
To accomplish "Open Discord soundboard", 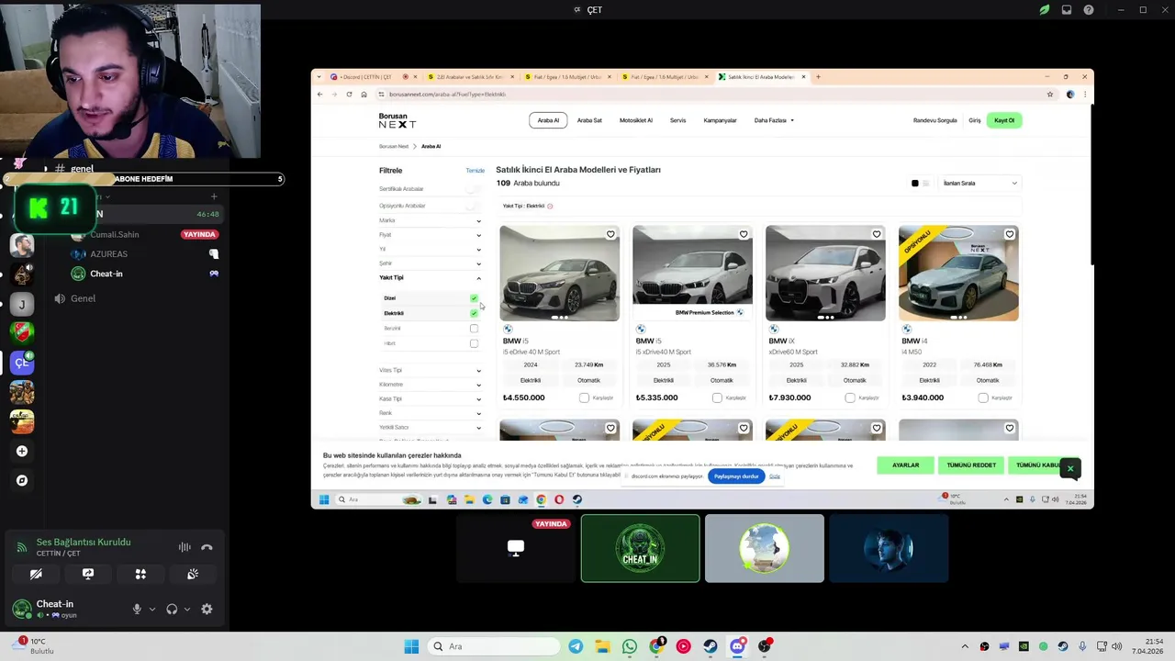I will click(x=193, y=574).
